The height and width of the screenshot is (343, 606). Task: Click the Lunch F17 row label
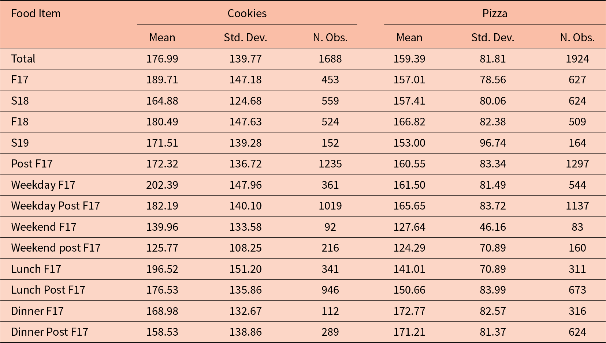coord(36,269)
